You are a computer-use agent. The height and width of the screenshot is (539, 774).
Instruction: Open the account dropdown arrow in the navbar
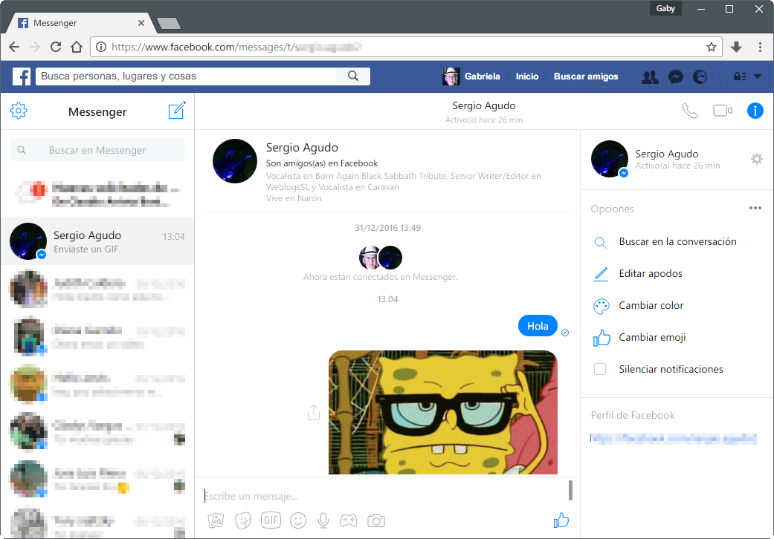757,76
